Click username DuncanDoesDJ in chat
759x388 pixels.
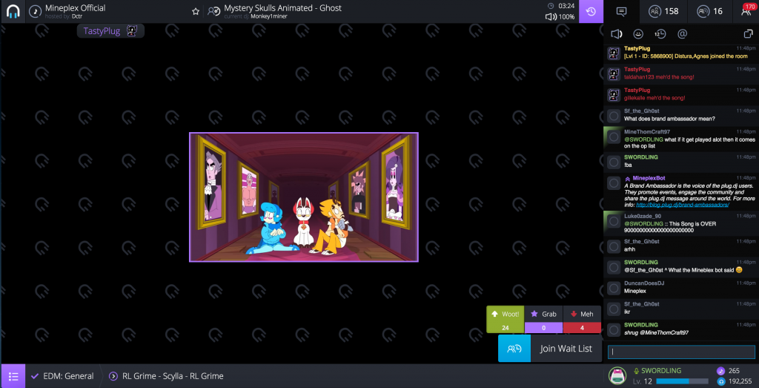tap(644, 283)
